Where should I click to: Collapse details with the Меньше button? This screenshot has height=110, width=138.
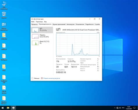pyautogui.click(x=36, y=78)
